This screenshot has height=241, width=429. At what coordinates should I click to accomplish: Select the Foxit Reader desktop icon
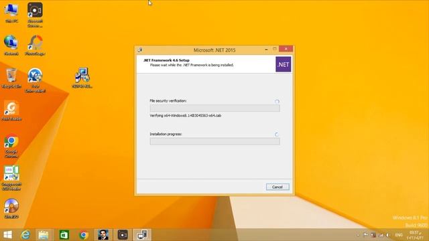(x=11, y=110)
